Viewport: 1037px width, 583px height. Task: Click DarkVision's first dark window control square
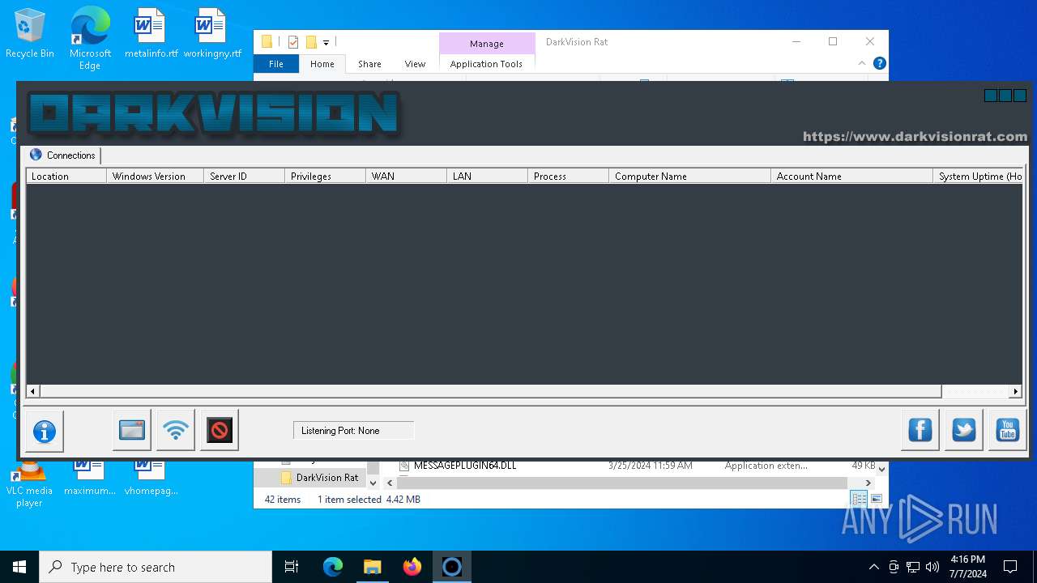[991, 96]
